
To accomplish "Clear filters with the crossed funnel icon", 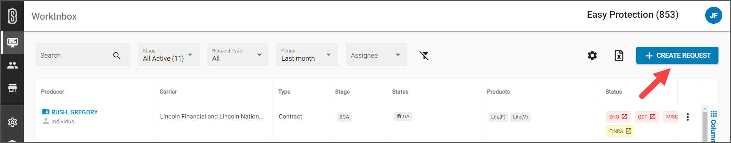I will [424, 55].
